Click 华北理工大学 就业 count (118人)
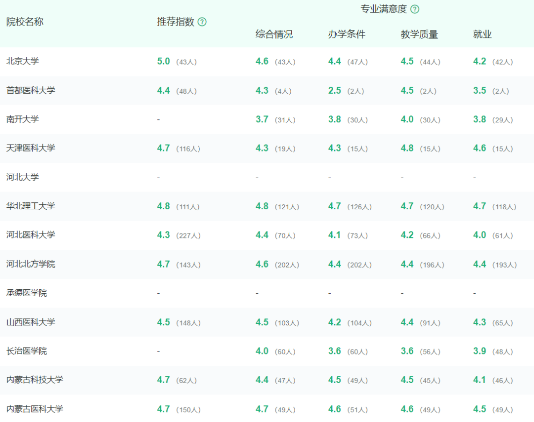 click(x=504, y=207)
